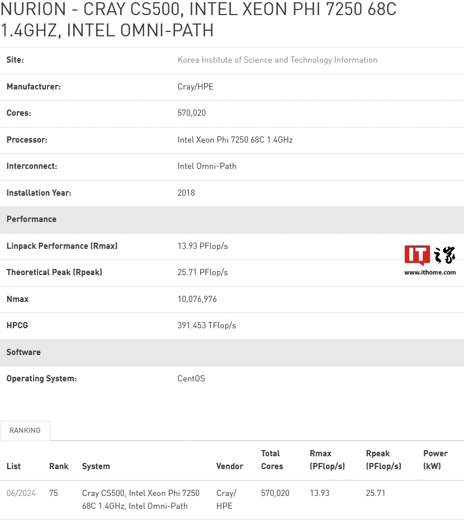The width and height of the screenshot is (464, 520).
Task: Click the 13.93 Rmax table cell
Action: coord(319,493)
